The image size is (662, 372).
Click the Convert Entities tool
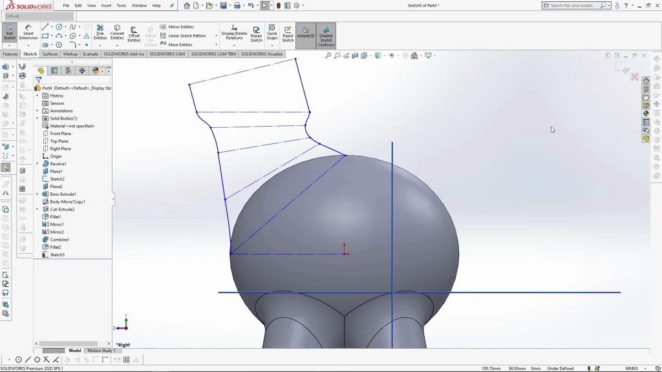point(117,32)
